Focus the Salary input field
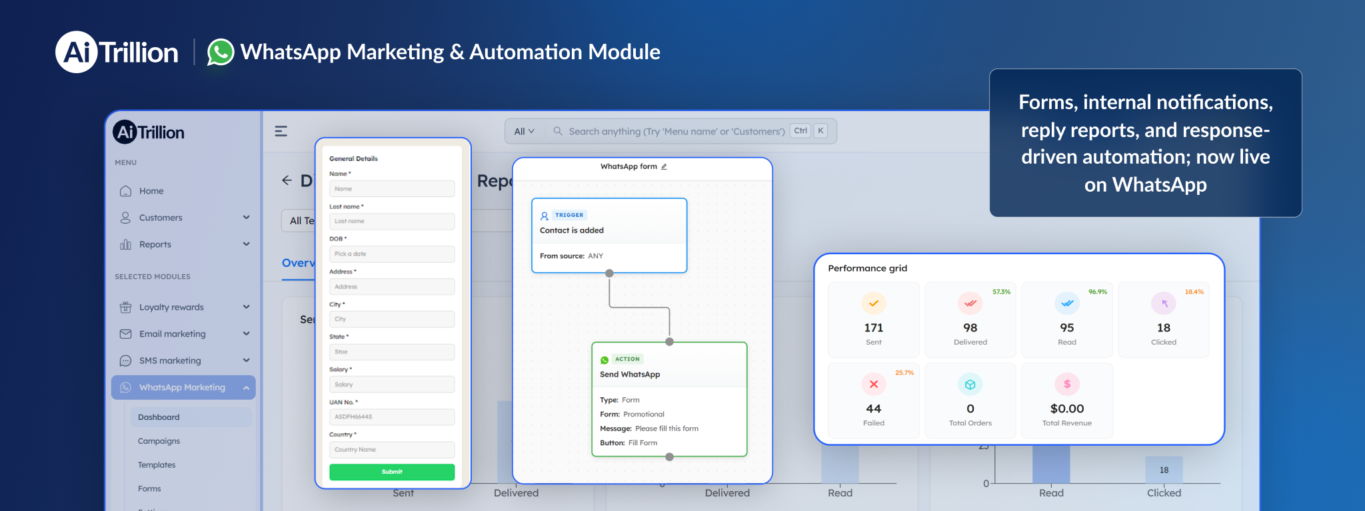Viewport: 1365px width, 511px height. tap(392, 385)
